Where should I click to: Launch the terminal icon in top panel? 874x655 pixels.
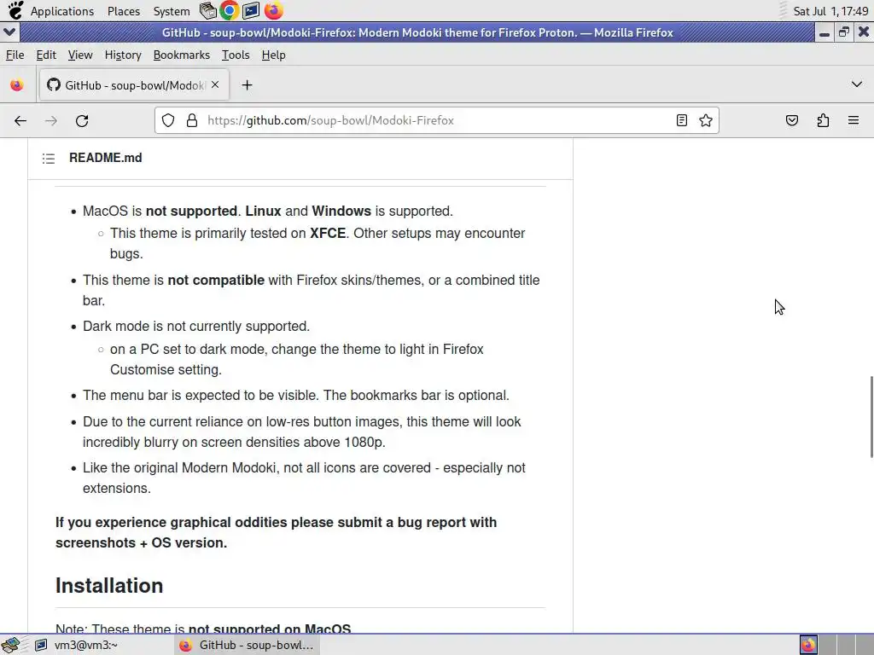251,10
